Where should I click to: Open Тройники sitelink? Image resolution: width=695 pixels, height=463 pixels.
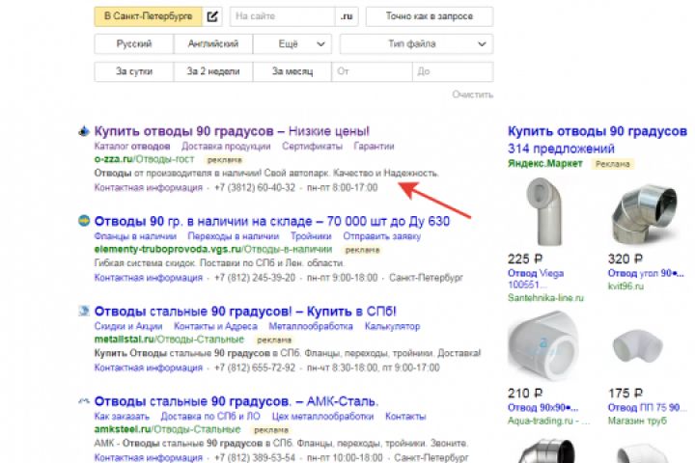[x=311, y=236]
